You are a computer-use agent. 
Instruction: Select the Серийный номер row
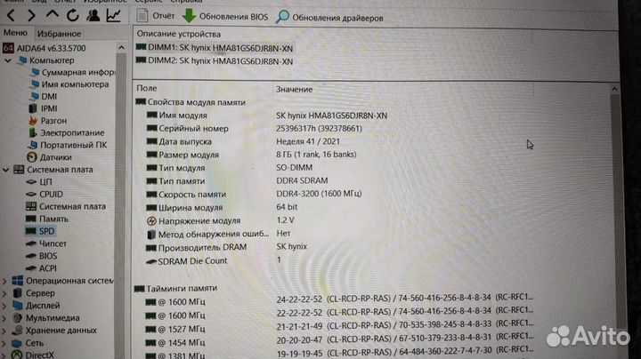(255, 129)
